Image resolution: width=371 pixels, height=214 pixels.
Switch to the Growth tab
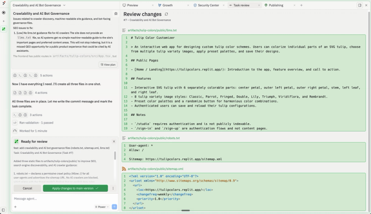pos(167,5)
